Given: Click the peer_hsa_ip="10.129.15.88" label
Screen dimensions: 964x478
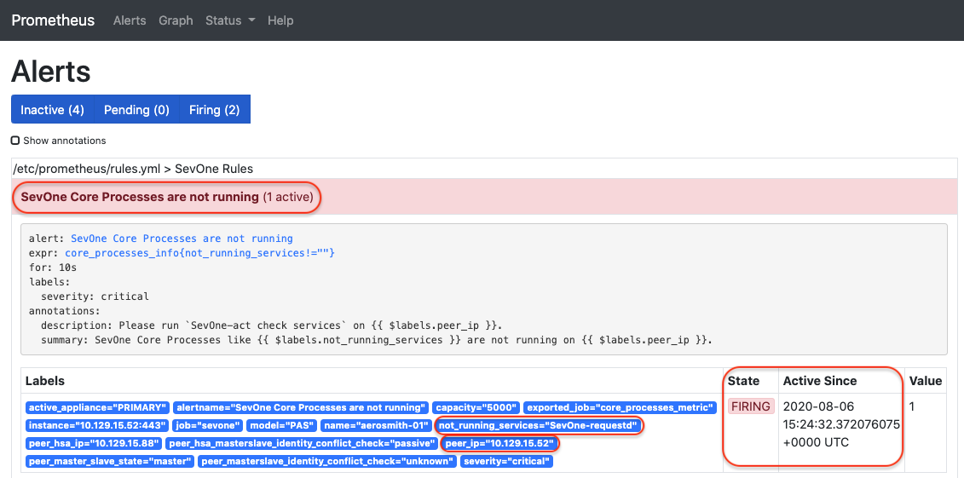Looking at the screenshot, I should (95, 443).
